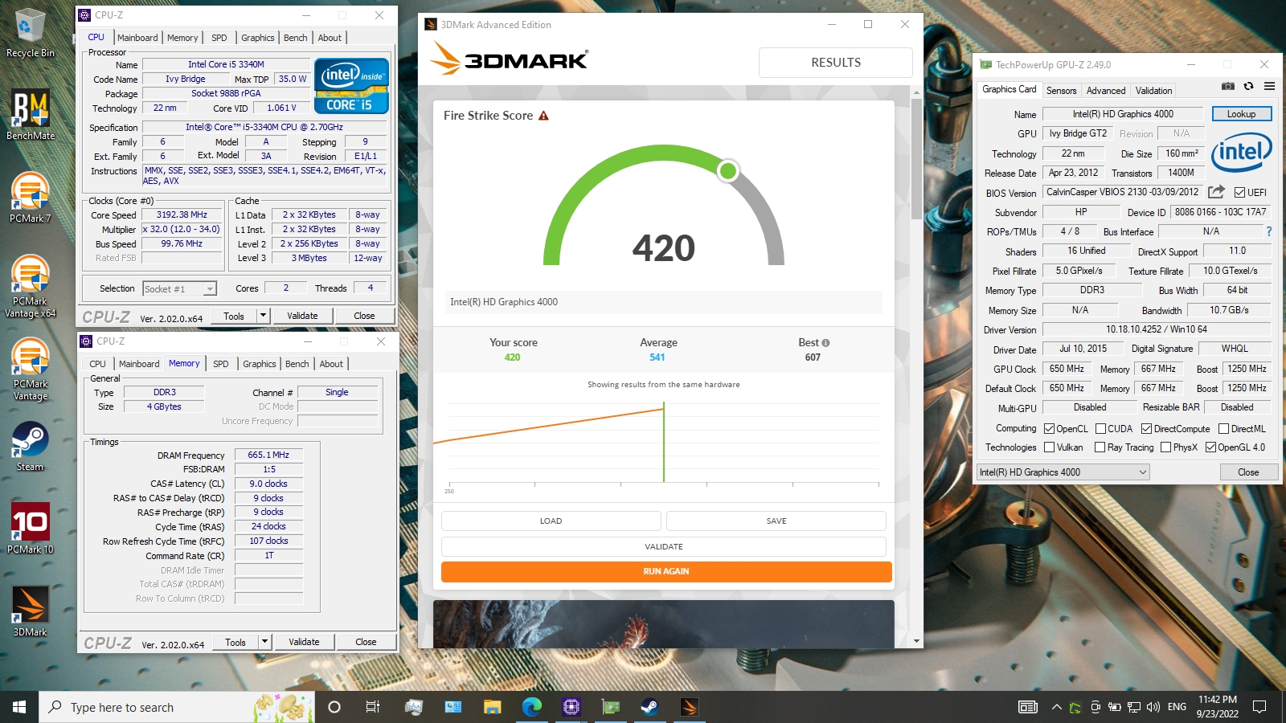Open the volume control in system tray
This screenshot has height=723, width=1286.
pyautogui.click(x=1153, y=707)
